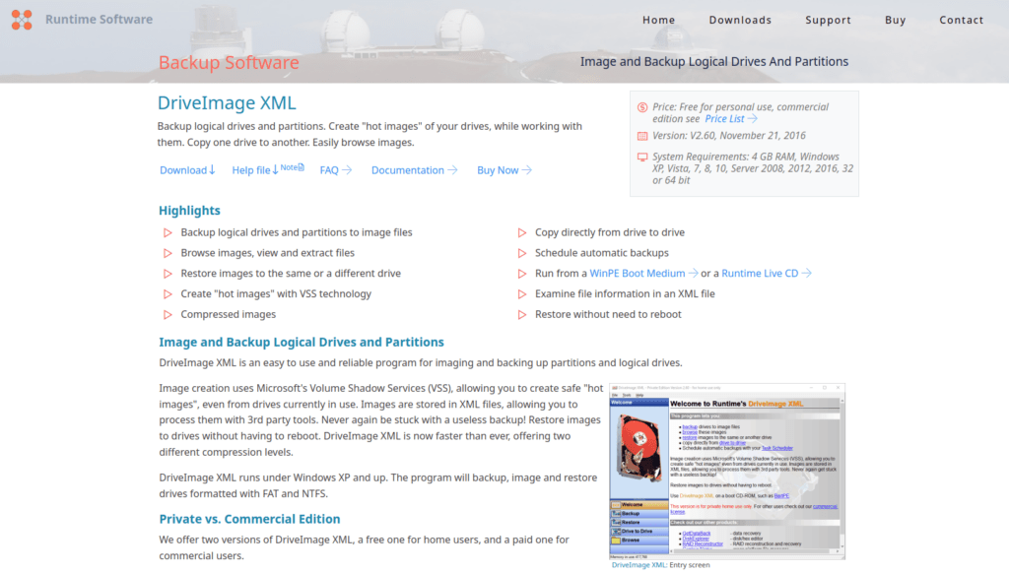Click the DriveImage XML caption link under screenshot
Image resolution: width=1009 pixels, height=573 pixels.
(x=639, y=565)
